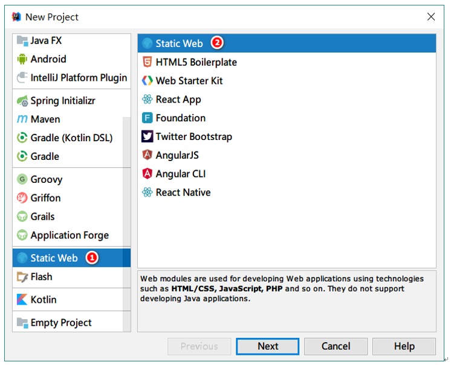This screenshot has height=365, width=451.
Task: Select 'Android' label in the list
Action: [x=48, y=59]
